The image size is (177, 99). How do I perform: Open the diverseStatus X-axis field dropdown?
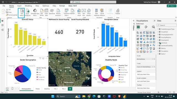pyautogui.click(x=152, y=59)
